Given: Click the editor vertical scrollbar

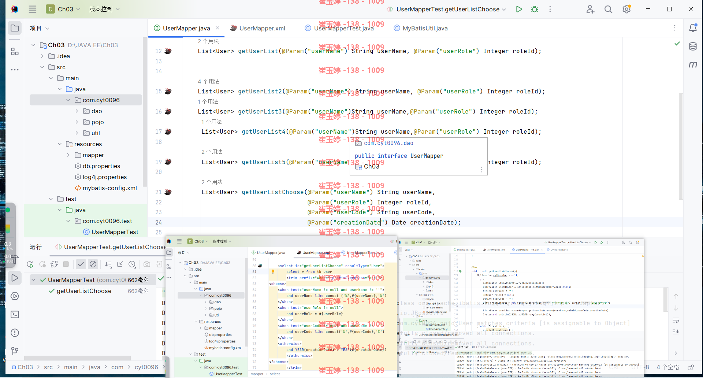Looking at the screenshot, I should click(681, 147).
